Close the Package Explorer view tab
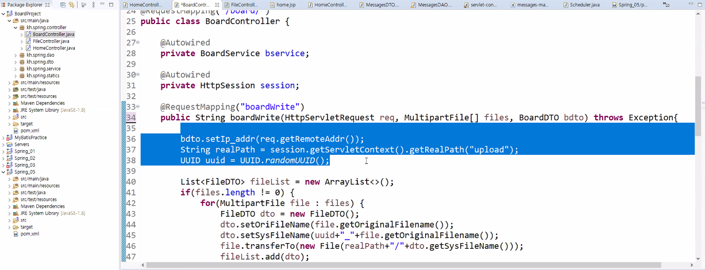This screenshot has height=270, width=705. click(47, 5)
